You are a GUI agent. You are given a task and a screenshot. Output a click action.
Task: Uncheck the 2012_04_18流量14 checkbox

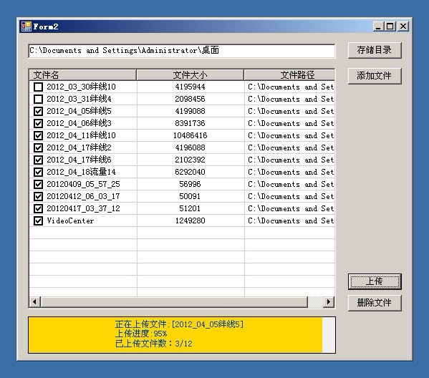pyautogui.click(x=38, y=172)
